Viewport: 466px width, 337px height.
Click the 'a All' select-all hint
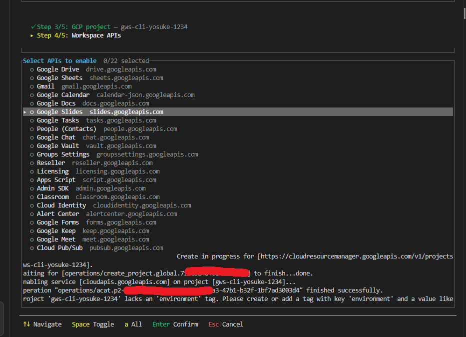tap(133, 324)
